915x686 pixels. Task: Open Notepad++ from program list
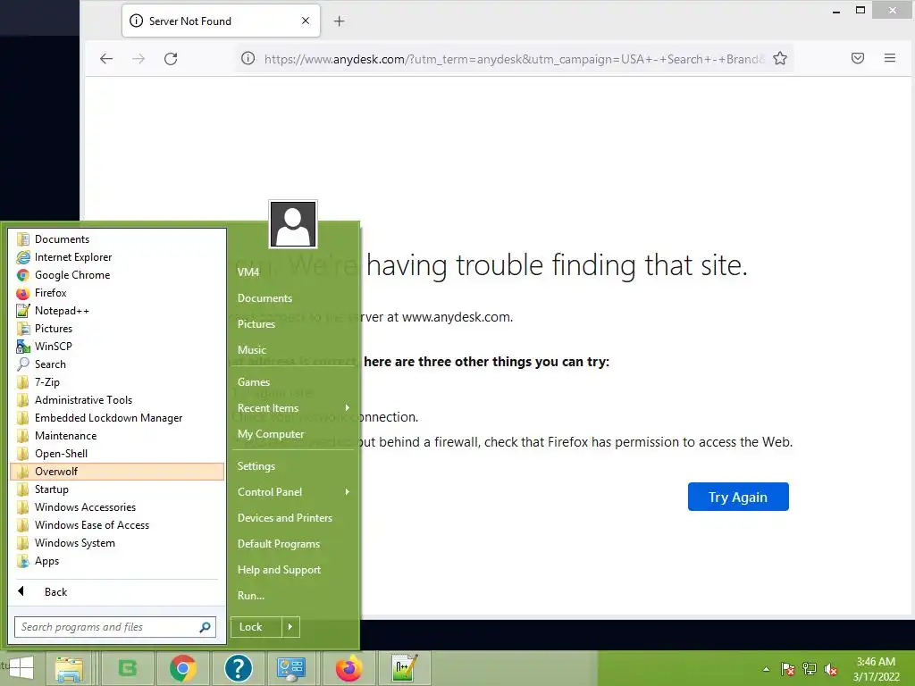[117, 311]
